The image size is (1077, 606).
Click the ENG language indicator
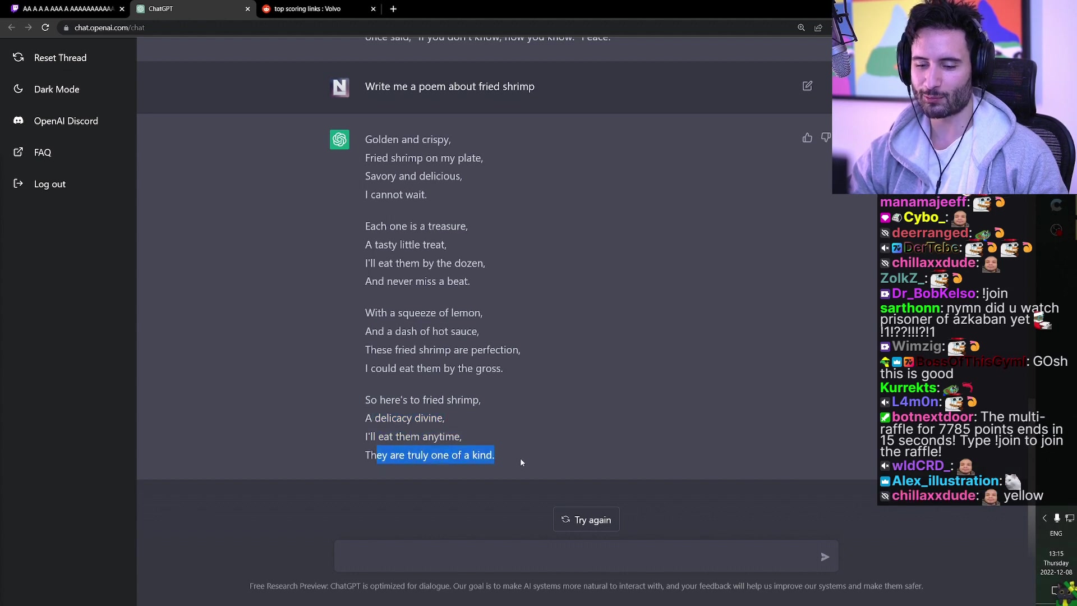coord(1056,534)
